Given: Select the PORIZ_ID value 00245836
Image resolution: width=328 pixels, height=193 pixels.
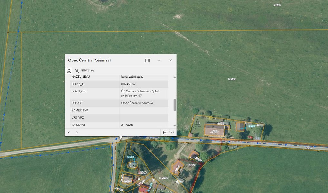Looking at the screenshot, I should pos(128,84).
